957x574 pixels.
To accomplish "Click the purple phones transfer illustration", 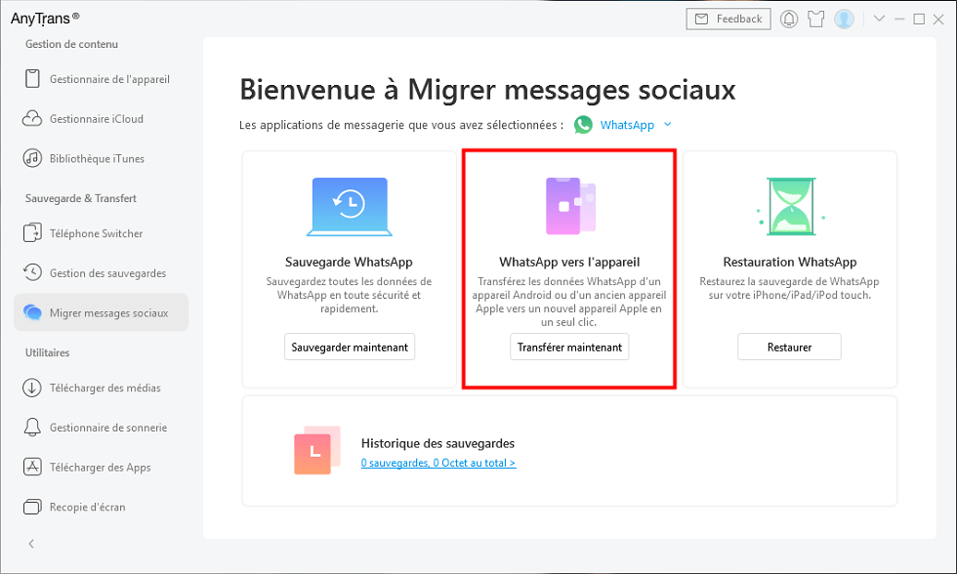I will [x=570, y=206].
